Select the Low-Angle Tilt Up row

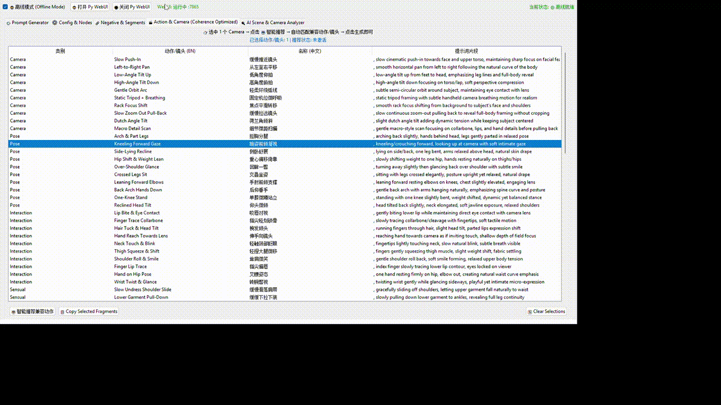[x=285, y=75]
